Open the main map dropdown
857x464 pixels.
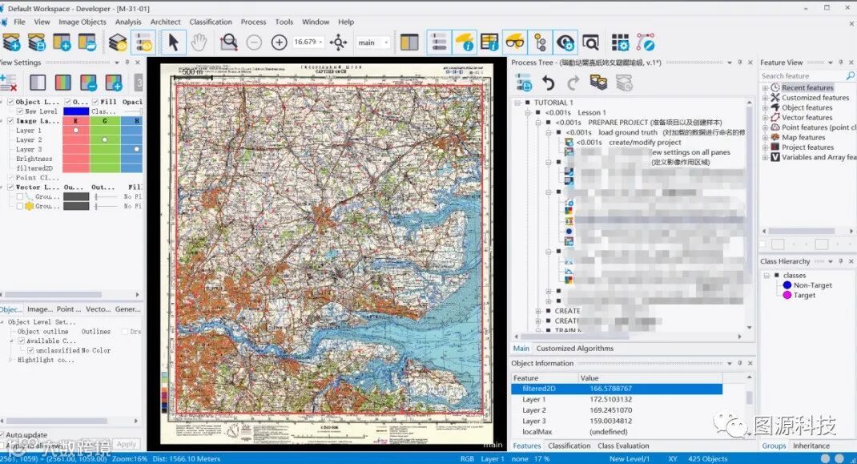pos(386,42)
